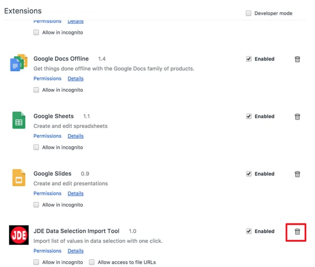
Task: Disable the Google Docs Offline extension
Action: coord(249,59)
